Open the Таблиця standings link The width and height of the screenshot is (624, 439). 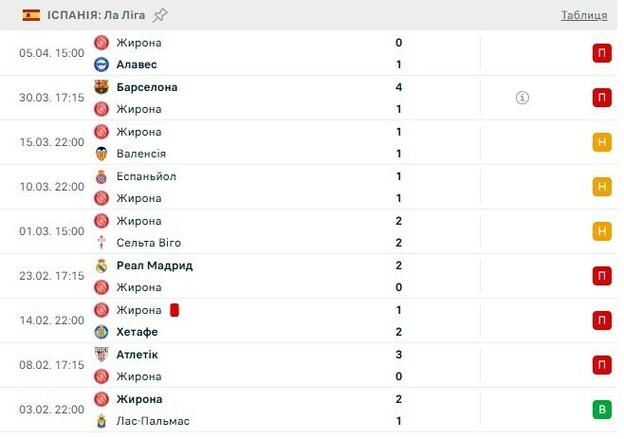[584, 15]
